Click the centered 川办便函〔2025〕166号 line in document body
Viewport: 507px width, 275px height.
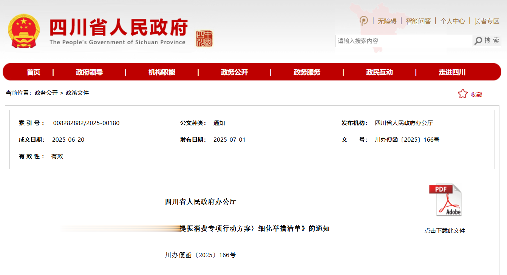201,255
